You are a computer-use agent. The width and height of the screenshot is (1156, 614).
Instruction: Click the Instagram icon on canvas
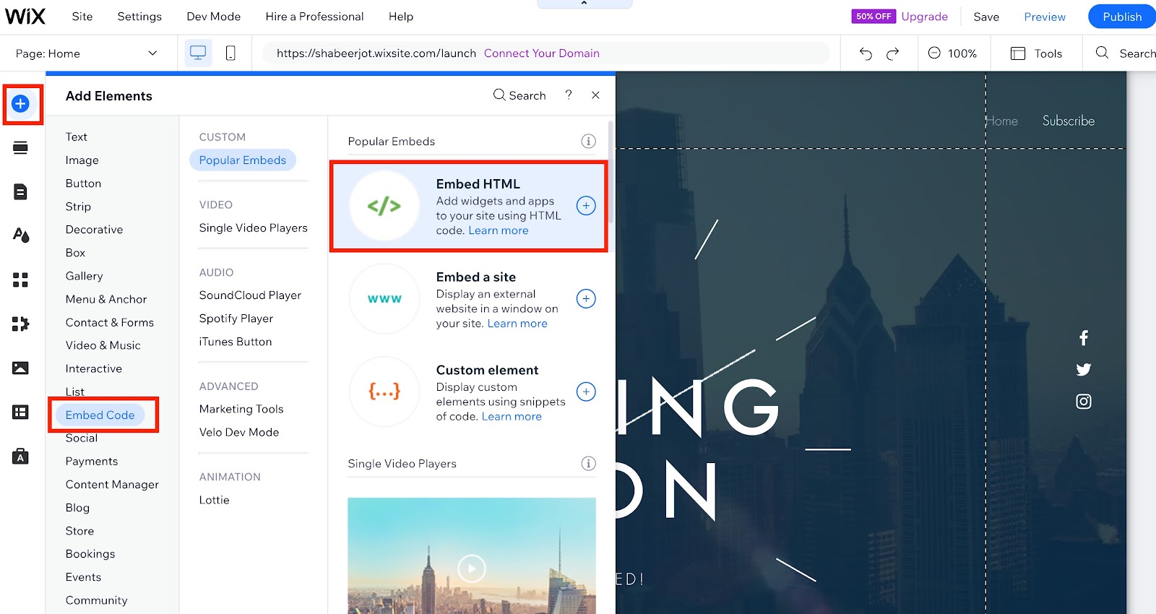[1084, 402]
